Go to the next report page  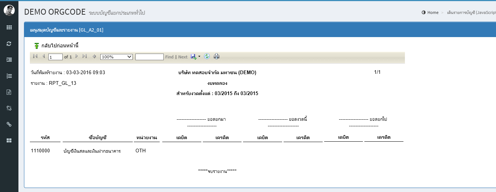point(77,57)
